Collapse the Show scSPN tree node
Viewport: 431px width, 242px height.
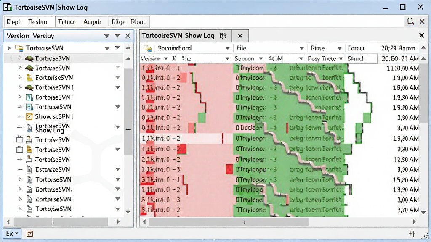coord(20,117)
